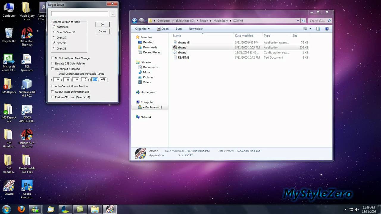Toggle the Explorer preview pane icon
This screenshot has height=214, width=381.
click(318, 29)
